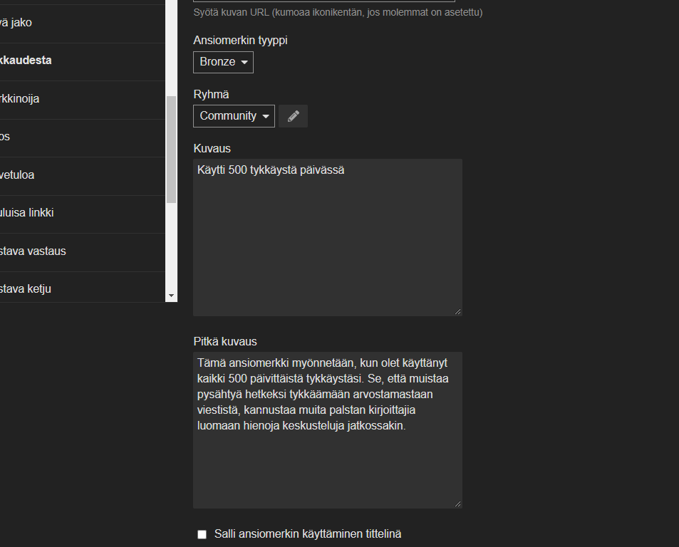Click the "Kuvaus" field label

coord(212,148)
